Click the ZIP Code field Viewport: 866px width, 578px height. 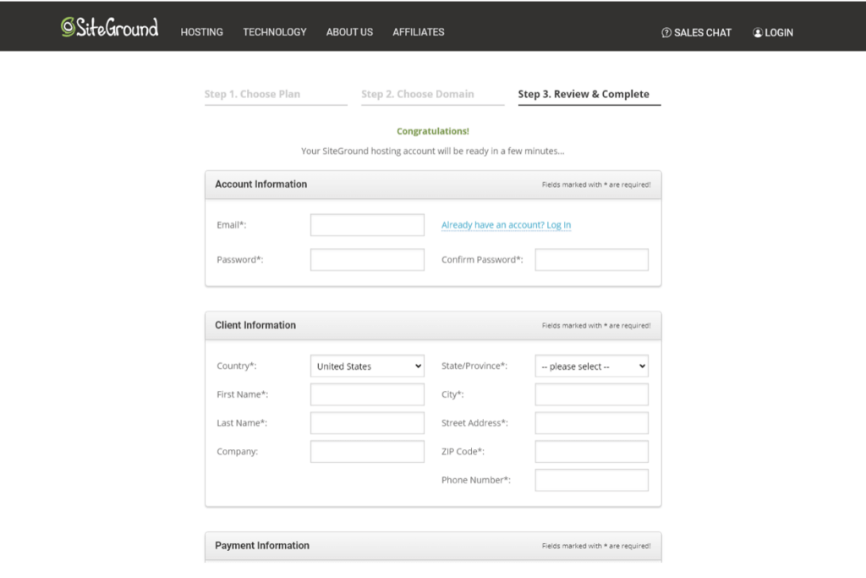pyautogui.click(x=590, y=451)
